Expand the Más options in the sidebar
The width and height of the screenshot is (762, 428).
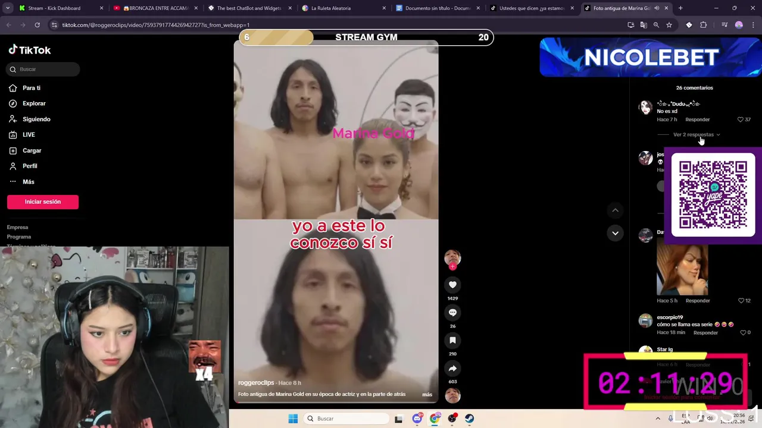(x=29, y=182)
